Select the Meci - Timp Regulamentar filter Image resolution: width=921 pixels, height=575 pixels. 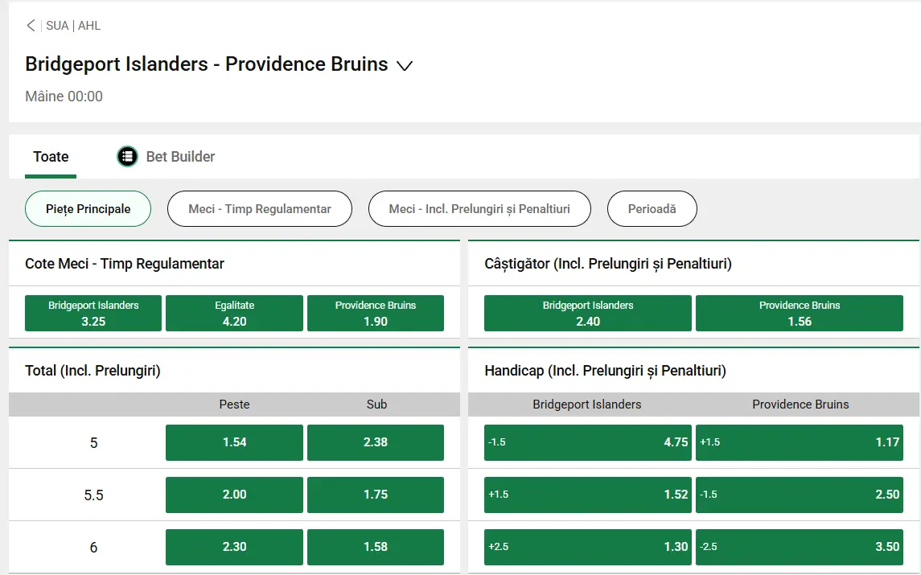(259, 208)
